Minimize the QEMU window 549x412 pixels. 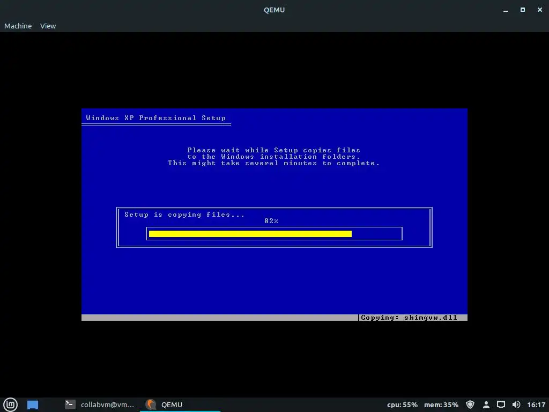click(505, 10)
